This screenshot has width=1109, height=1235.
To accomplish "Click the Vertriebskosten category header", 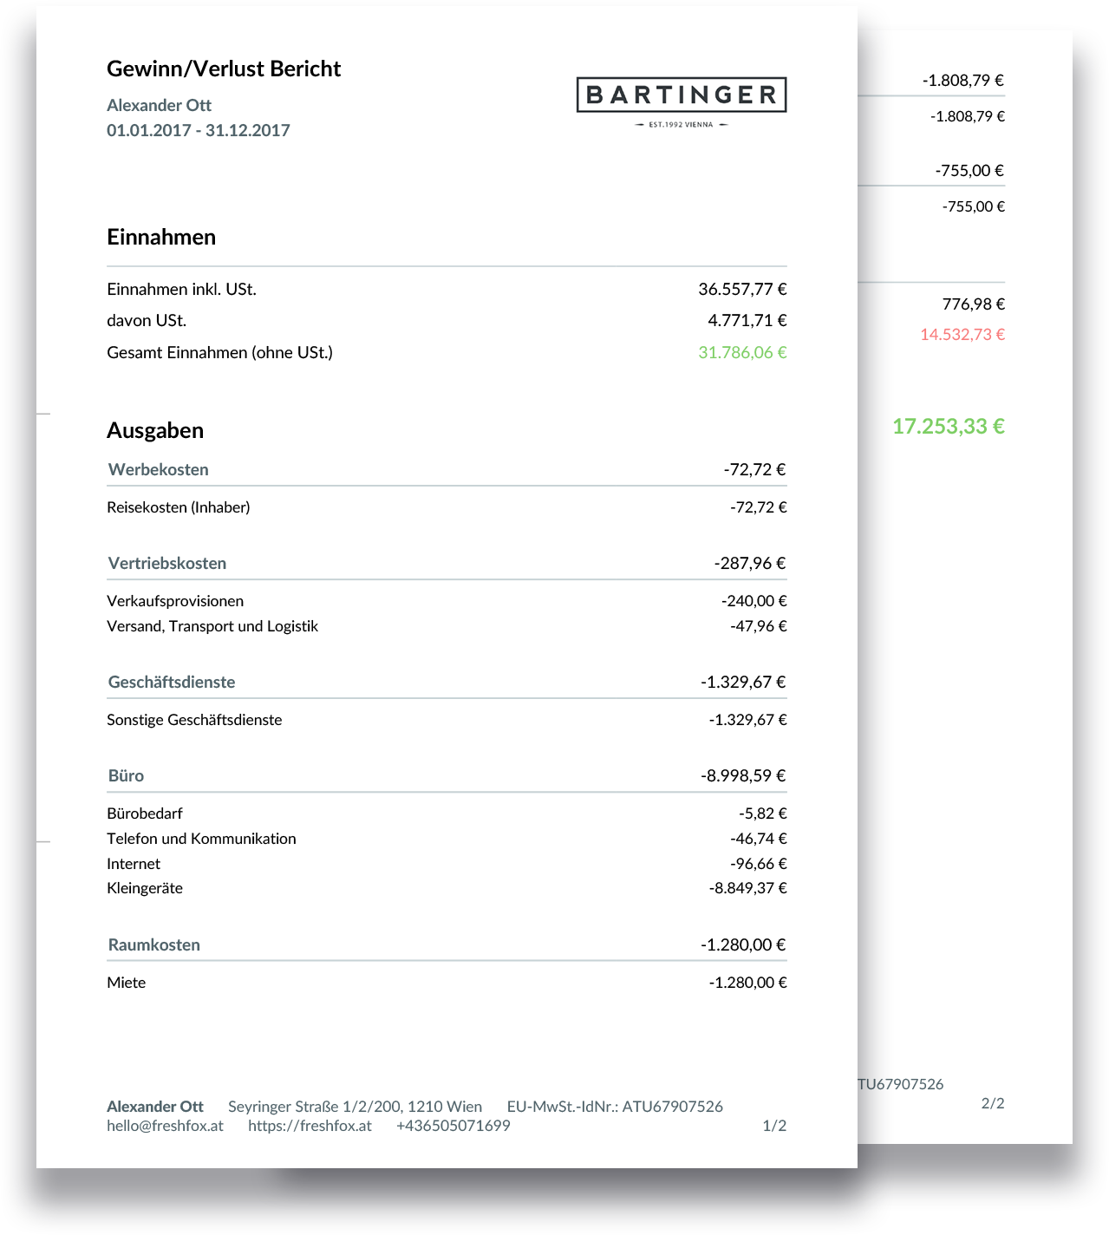I will click(166, 563).
